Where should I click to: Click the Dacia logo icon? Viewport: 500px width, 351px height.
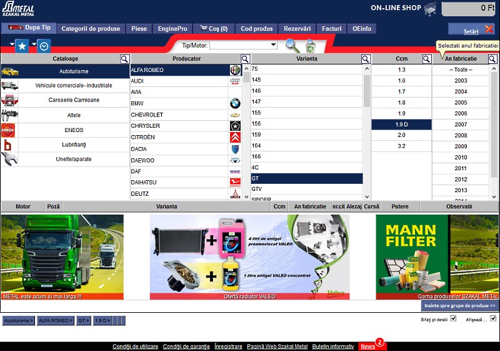[236, 149]
